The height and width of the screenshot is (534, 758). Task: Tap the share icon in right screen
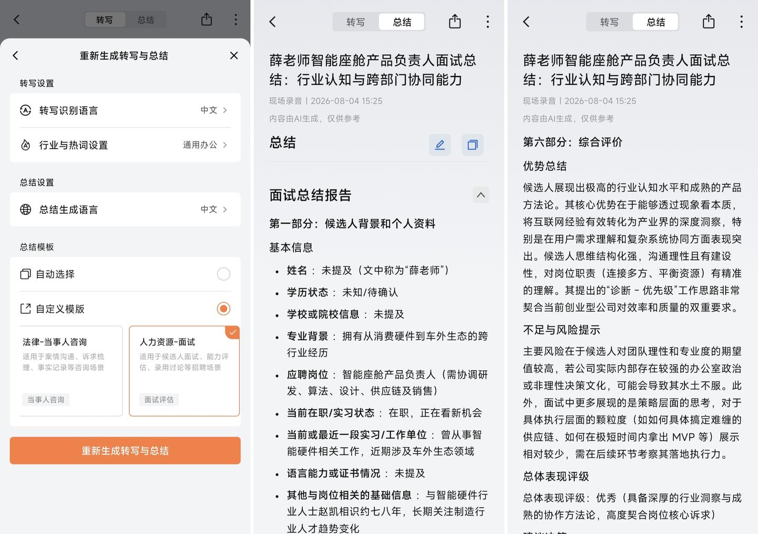pyautogui.click(x=709, y=22)
